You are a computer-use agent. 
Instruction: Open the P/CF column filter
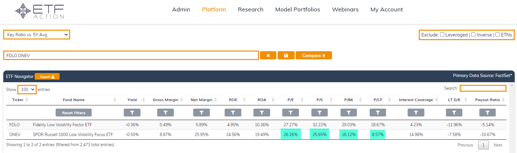pyautogui.click(x=378, y=113)
